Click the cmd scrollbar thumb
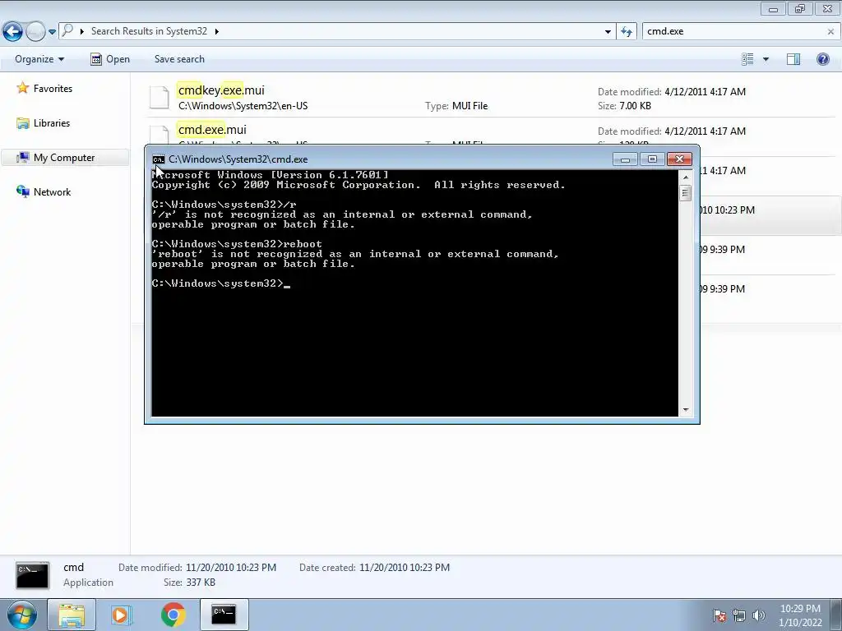This screenshot has width=842, height=631. (685, 192)
